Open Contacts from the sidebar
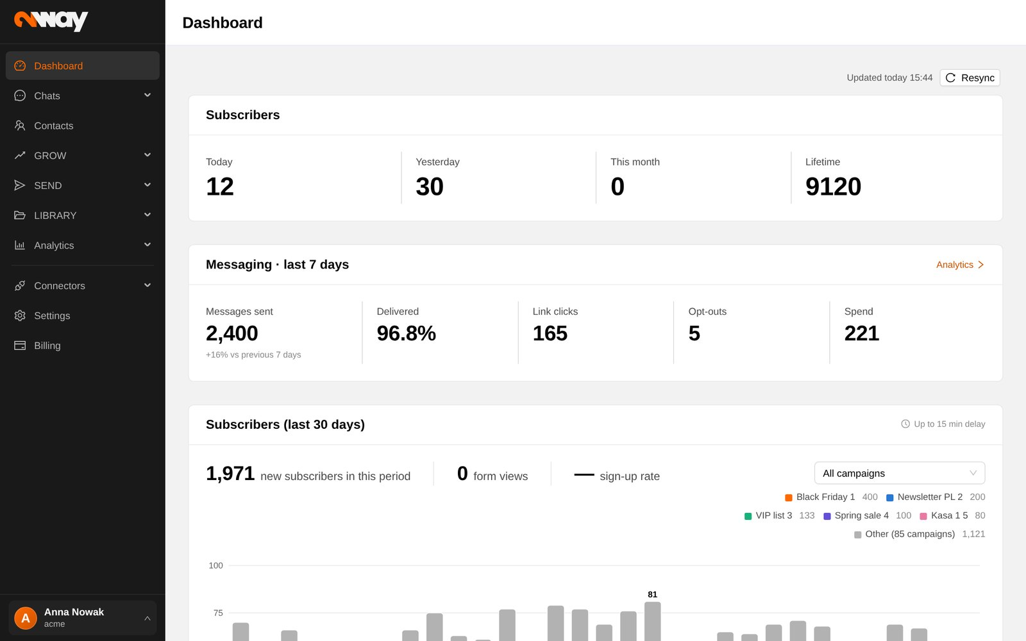This screenshot has height=641, width=1026. 83,126
